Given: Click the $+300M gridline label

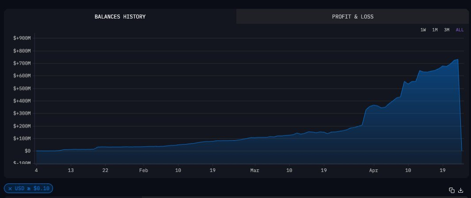Looking at the screenshot, I should click(22, 113).
